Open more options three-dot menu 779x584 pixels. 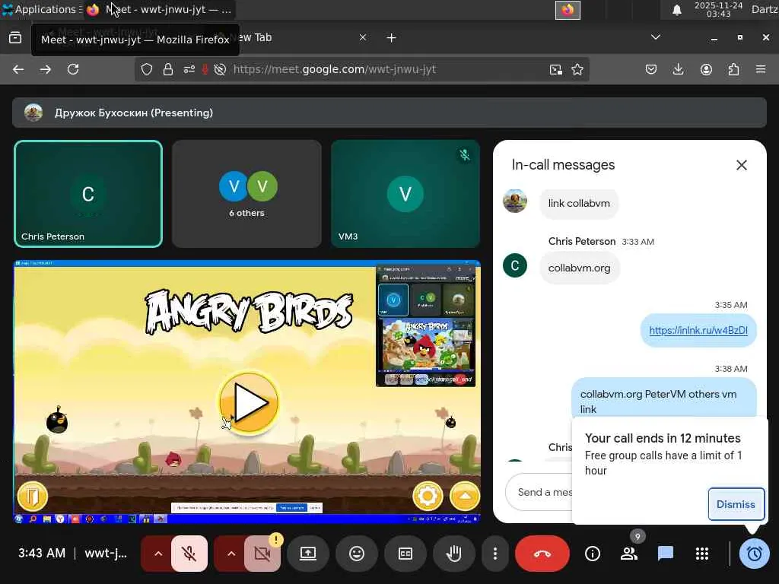click(494, 554)
